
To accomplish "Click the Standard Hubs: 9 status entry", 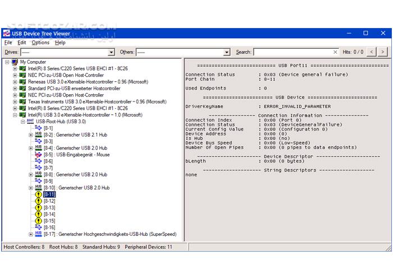I will click(x=101, y=247).
